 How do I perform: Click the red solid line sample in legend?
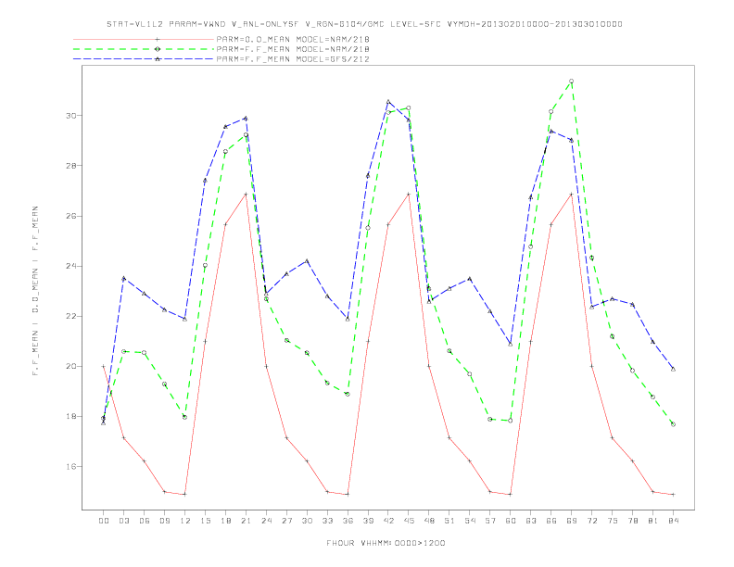click(x=144, y=39)
